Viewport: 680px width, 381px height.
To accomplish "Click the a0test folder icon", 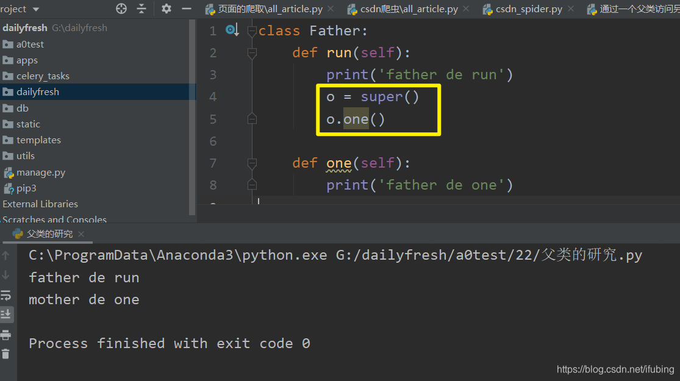I will click(x=8, y=45).
